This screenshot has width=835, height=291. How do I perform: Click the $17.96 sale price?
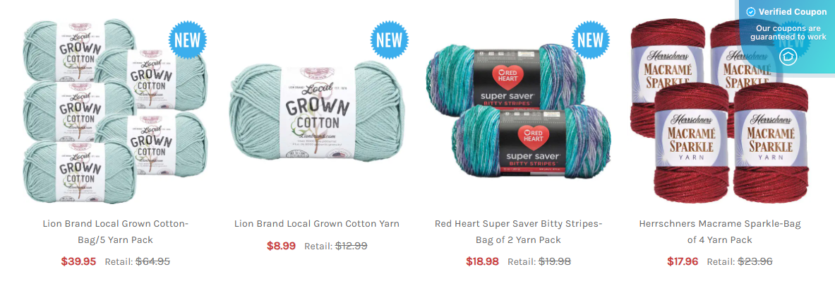click(683, 261)
